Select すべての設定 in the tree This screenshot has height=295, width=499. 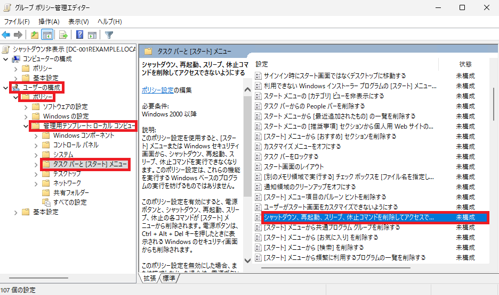pos(70,203)
